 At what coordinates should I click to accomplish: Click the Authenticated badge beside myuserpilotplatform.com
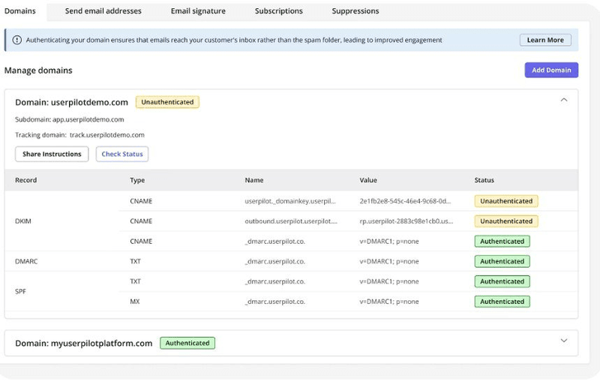pyautogui.click(x=187, y=343)
